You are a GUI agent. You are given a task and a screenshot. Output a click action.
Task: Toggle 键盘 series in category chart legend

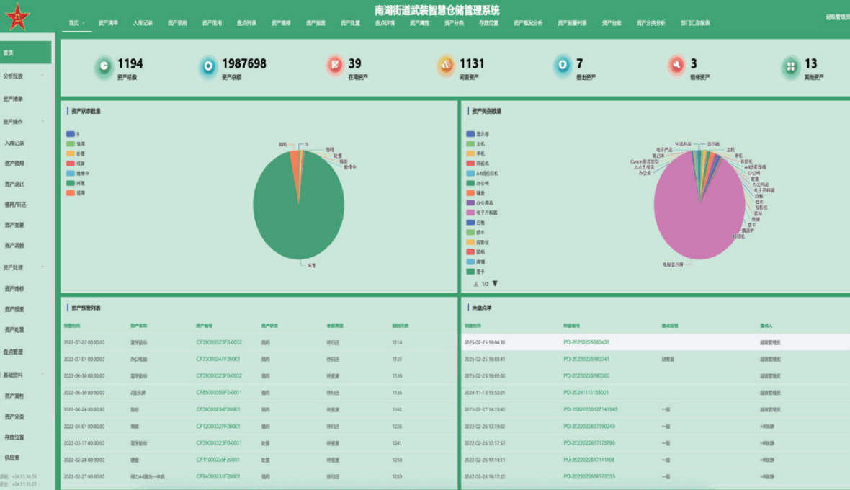pyautogui.click(x=470, y=193)
